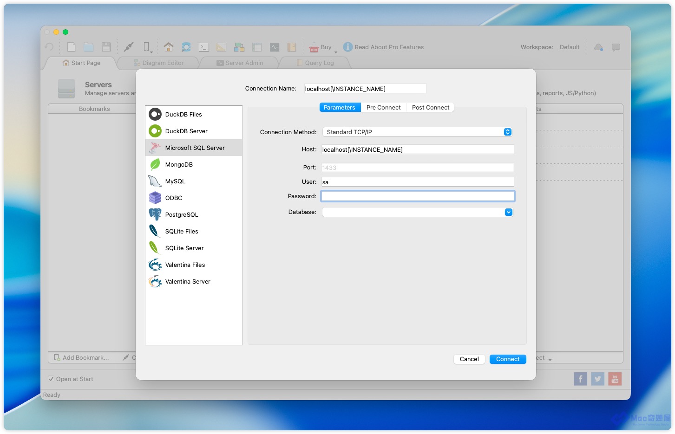The height and width of the screenshot is (434, 675).
Task: Select SQLite Files entry
Action: pyautogui.click(x=194, y=231)
